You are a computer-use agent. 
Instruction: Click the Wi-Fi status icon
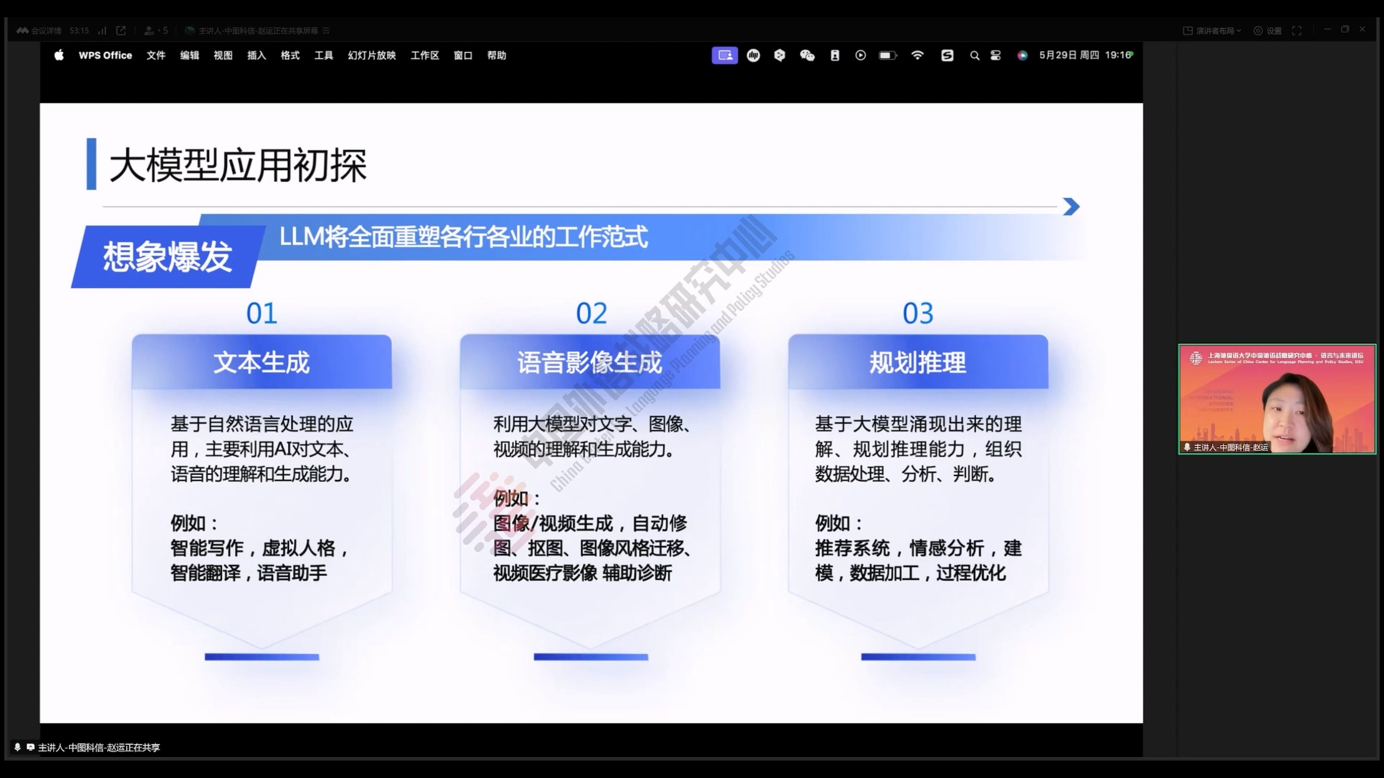(x=917, y=55)
